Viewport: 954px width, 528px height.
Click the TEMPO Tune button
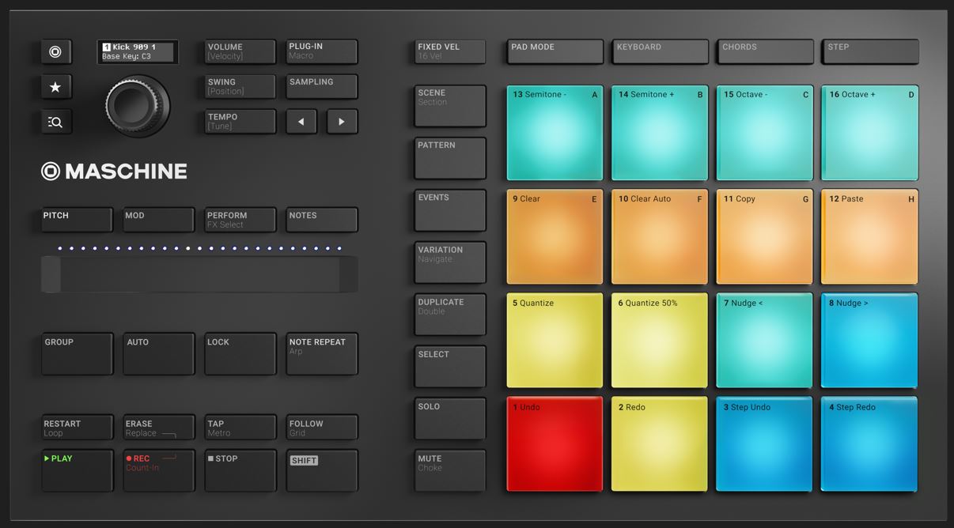240,122
